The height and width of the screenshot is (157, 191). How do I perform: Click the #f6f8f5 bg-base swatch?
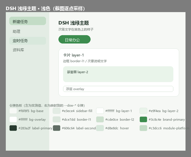click(13, 111)
